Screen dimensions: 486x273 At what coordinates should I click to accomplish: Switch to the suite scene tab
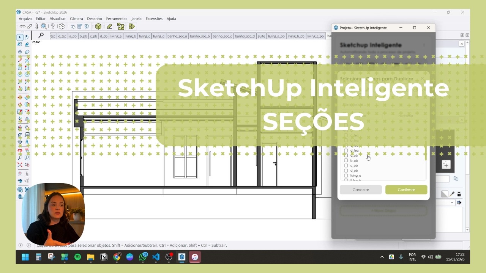[261, 36]
